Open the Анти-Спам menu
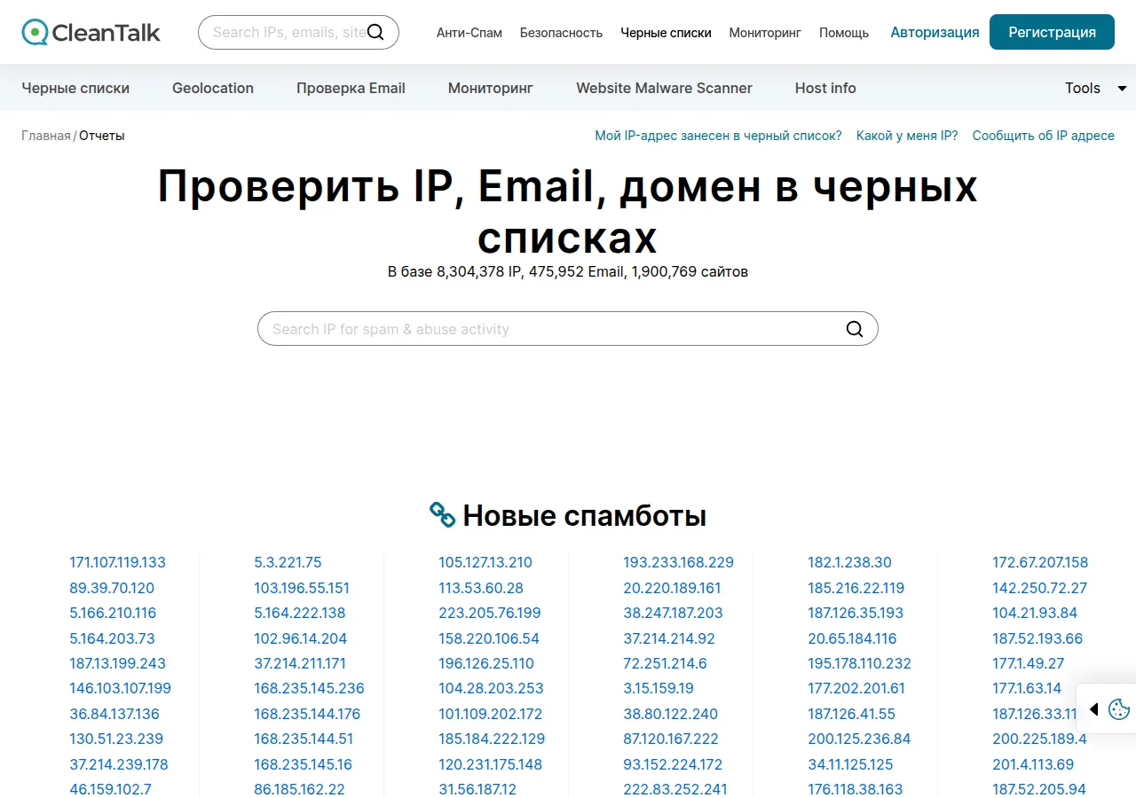1136x798 pixels. pos(469,33)
